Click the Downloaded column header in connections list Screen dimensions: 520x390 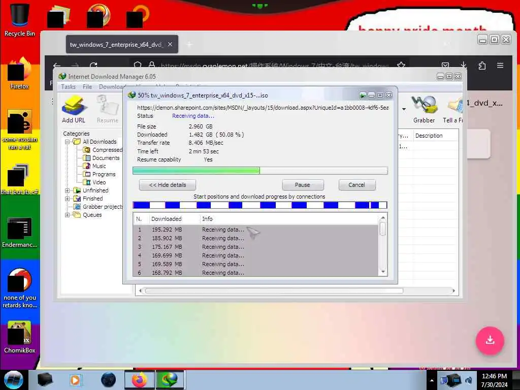click(x=174, y=219)
